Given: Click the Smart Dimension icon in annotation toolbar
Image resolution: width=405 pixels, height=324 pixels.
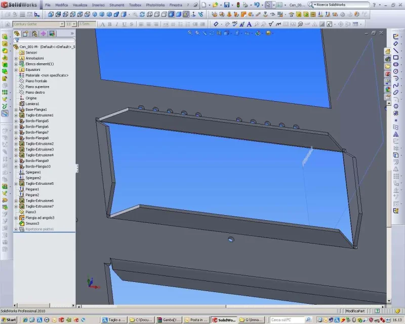Looking at the screenshot, I should click(x=216, y=24).
